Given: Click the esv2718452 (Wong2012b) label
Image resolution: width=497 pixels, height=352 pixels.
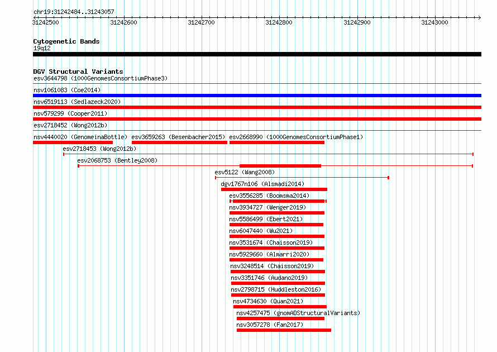Looking at the screenshot, I should [70, 125].
